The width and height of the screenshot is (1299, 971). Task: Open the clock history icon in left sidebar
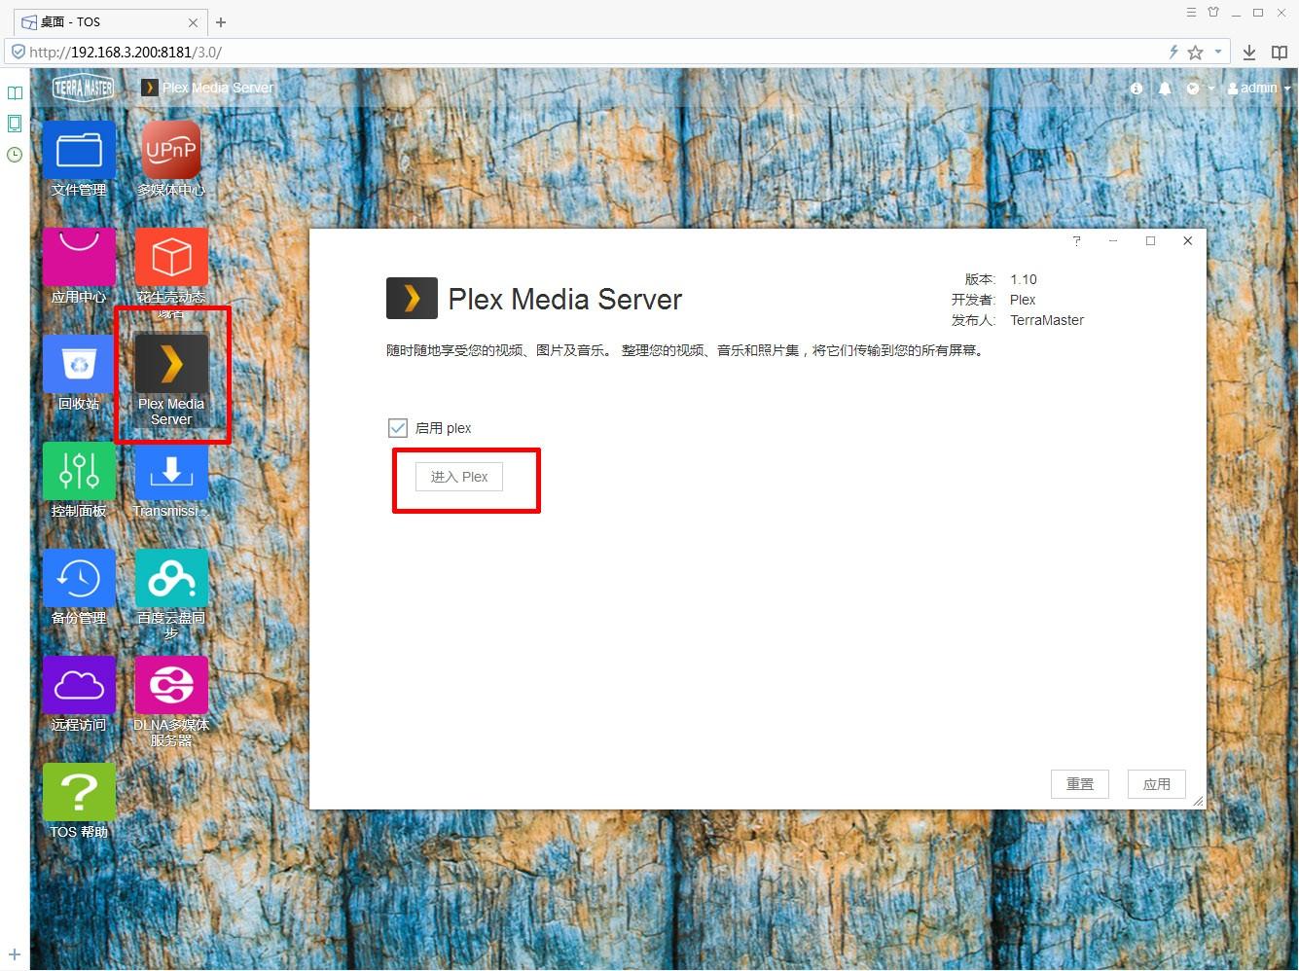(15, 155)
